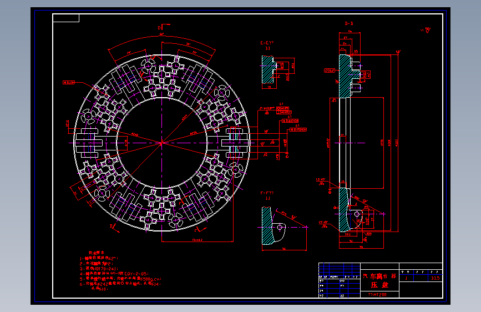Click the center point of the pressure plate
This screenshot has height=312, width=481.
click(161, 143)
